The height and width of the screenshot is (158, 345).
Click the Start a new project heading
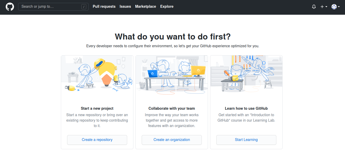[97, 108]
